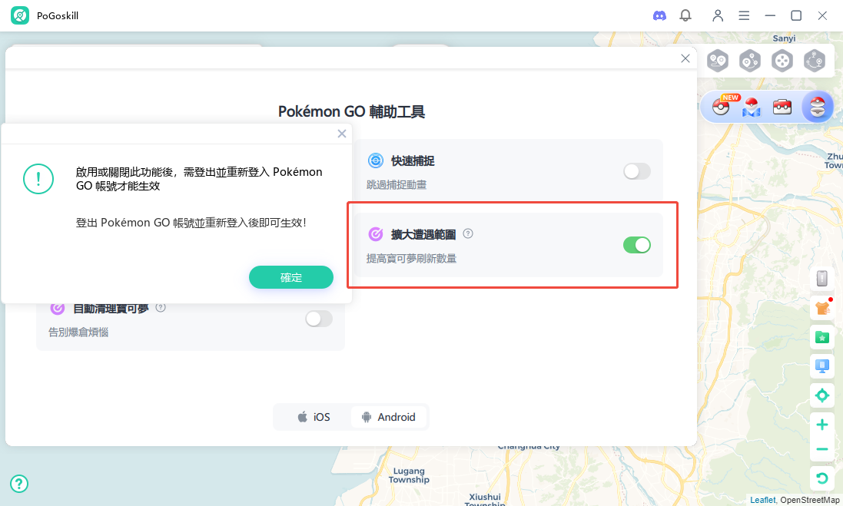The width and height of the screenshot is (843, 506).
Task: Close the Pokémon GO 輔助工具 panel
Action: pyautogui.click(x=685, y=58)
